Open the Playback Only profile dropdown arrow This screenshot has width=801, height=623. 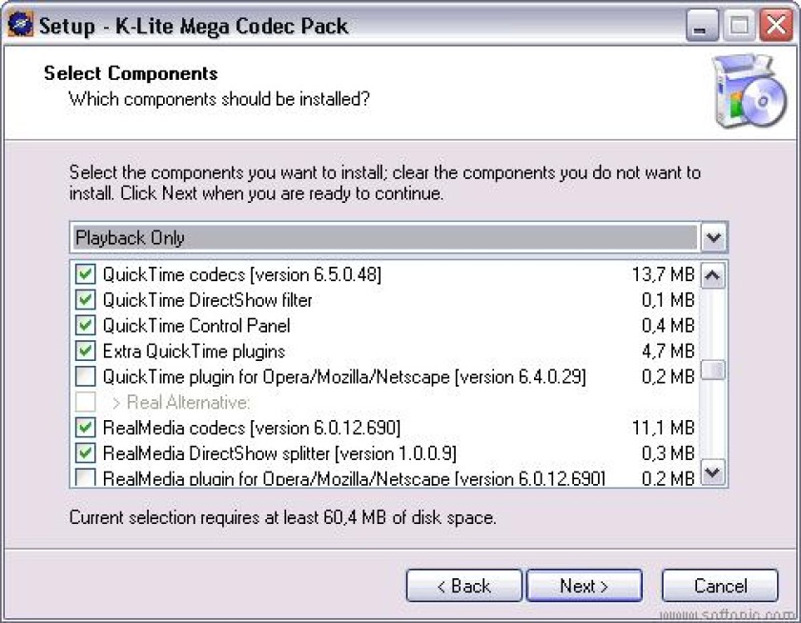click(x=713, y=238)
